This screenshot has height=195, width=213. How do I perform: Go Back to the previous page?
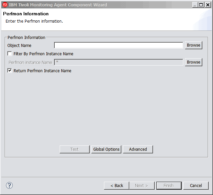[x=117, y=185]
